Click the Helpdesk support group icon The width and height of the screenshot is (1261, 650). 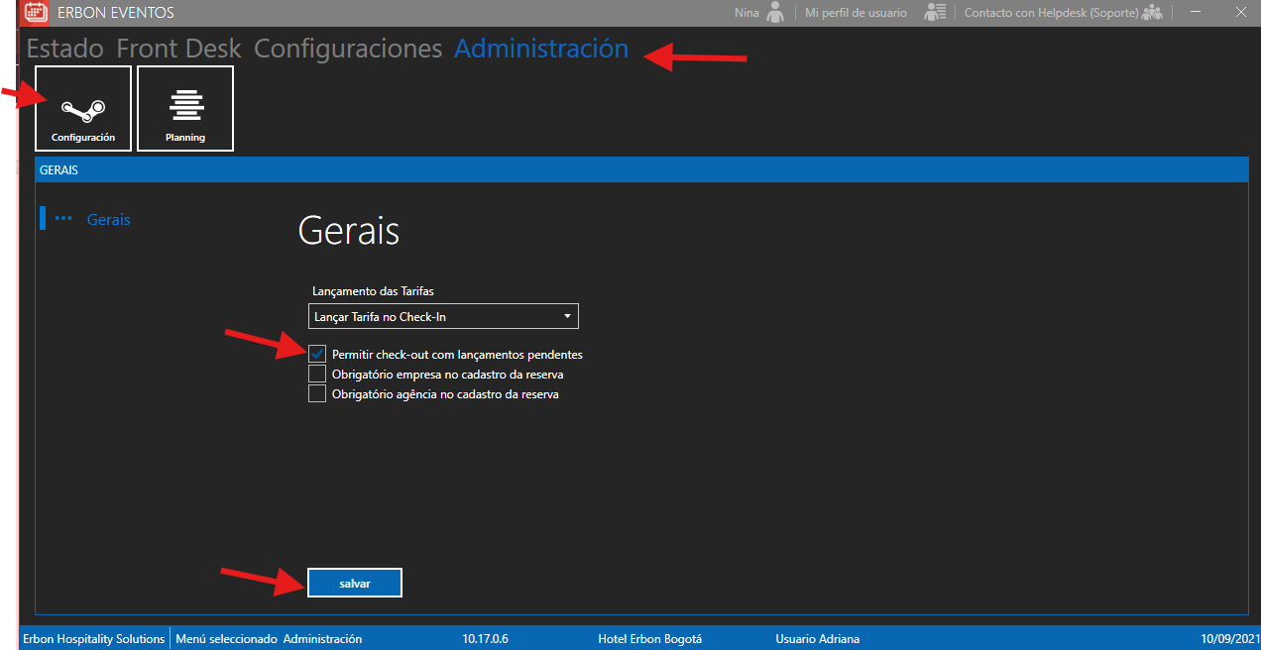pos(1151,13)
